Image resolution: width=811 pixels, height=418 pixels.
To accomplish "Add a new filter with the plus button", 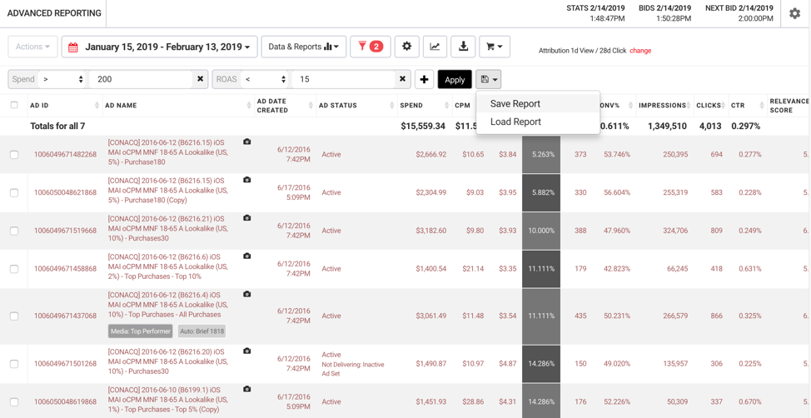I will tap(424, 79).
